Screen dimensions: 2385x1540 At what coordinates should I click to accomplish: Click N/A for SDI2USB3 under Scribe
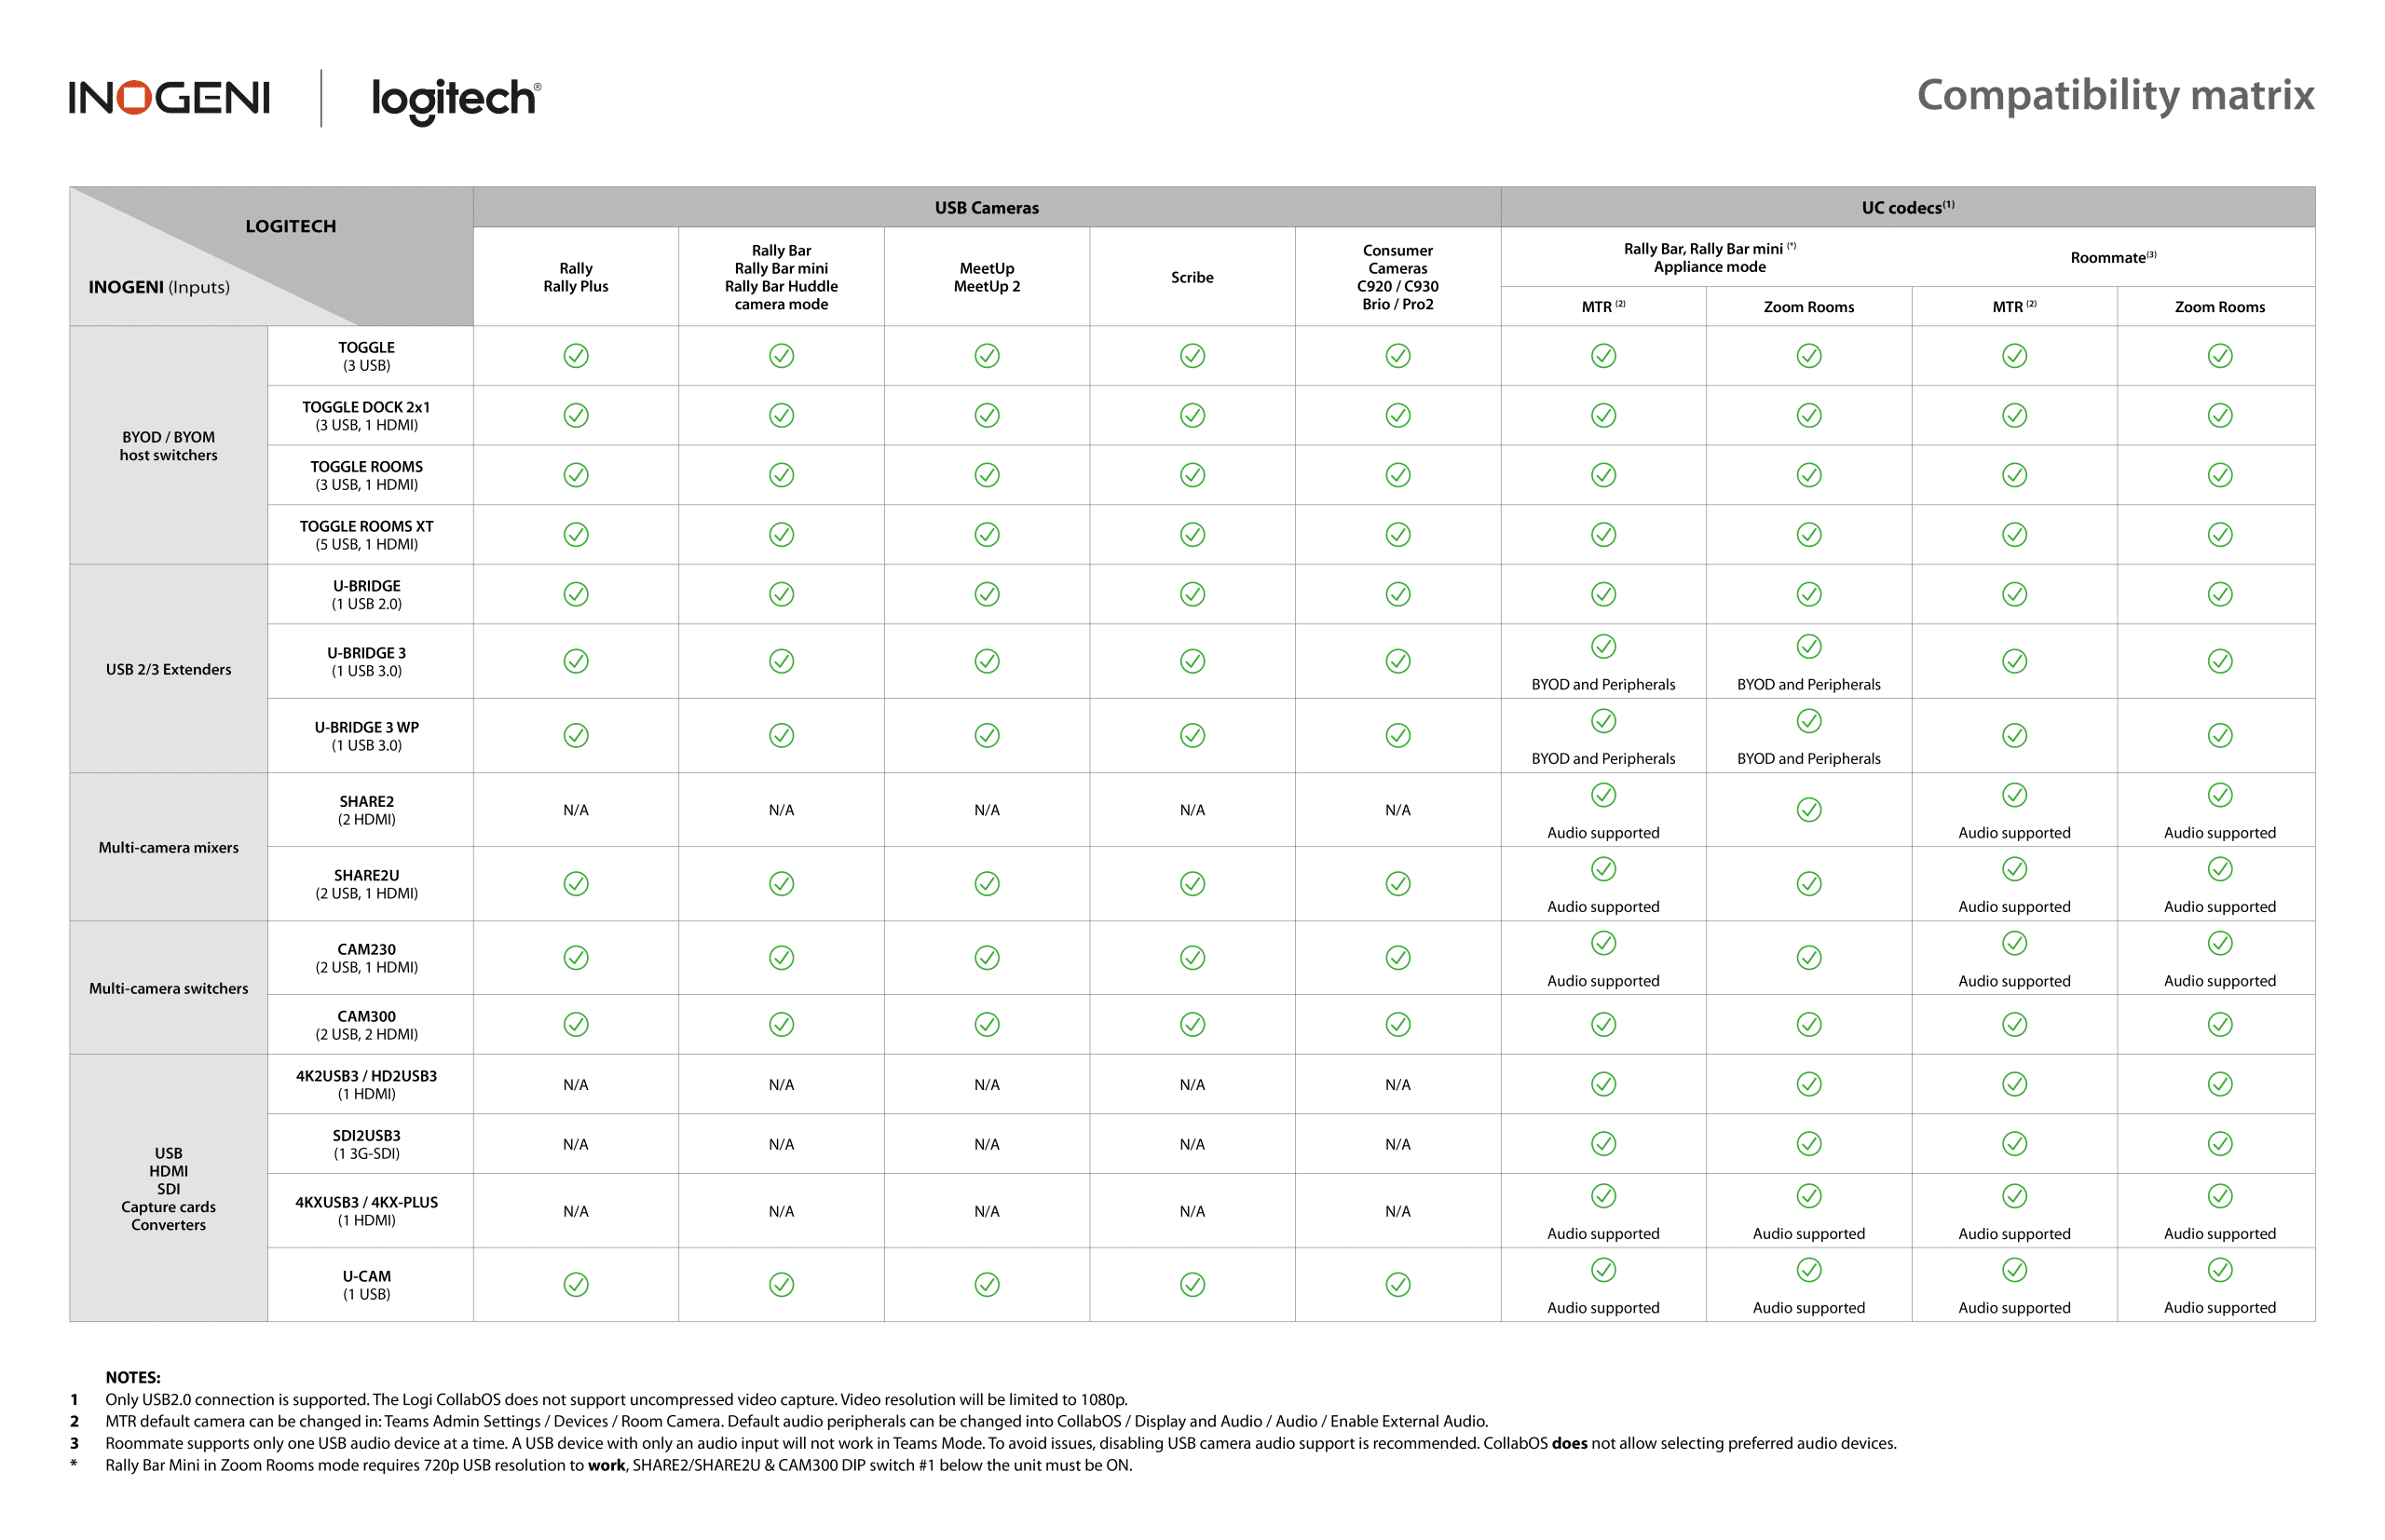[x=1192, y=1144]
